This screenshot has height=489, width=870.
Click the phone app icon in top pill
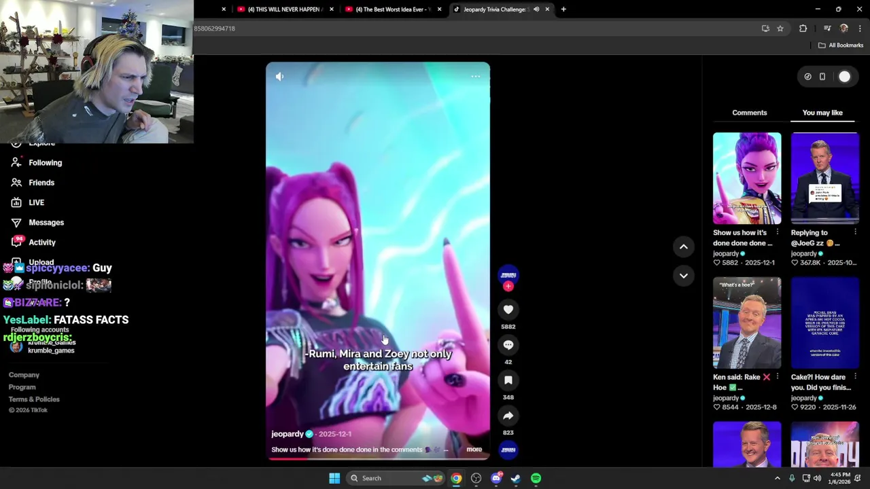tap(822, 77)
